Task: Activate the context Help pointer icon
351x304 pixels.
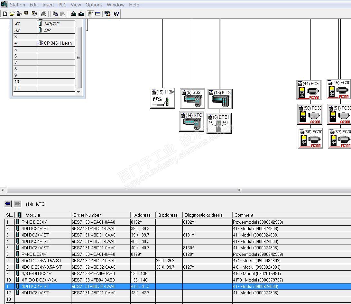Action: point(116,14)
